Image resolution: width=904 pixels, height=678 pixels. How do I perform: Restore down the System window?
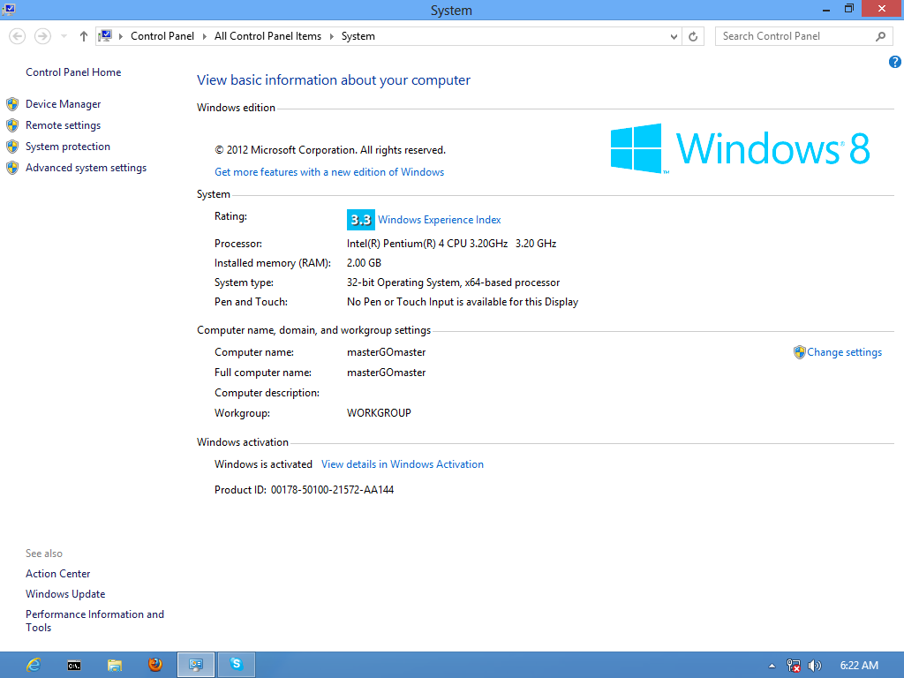(848, 9)
